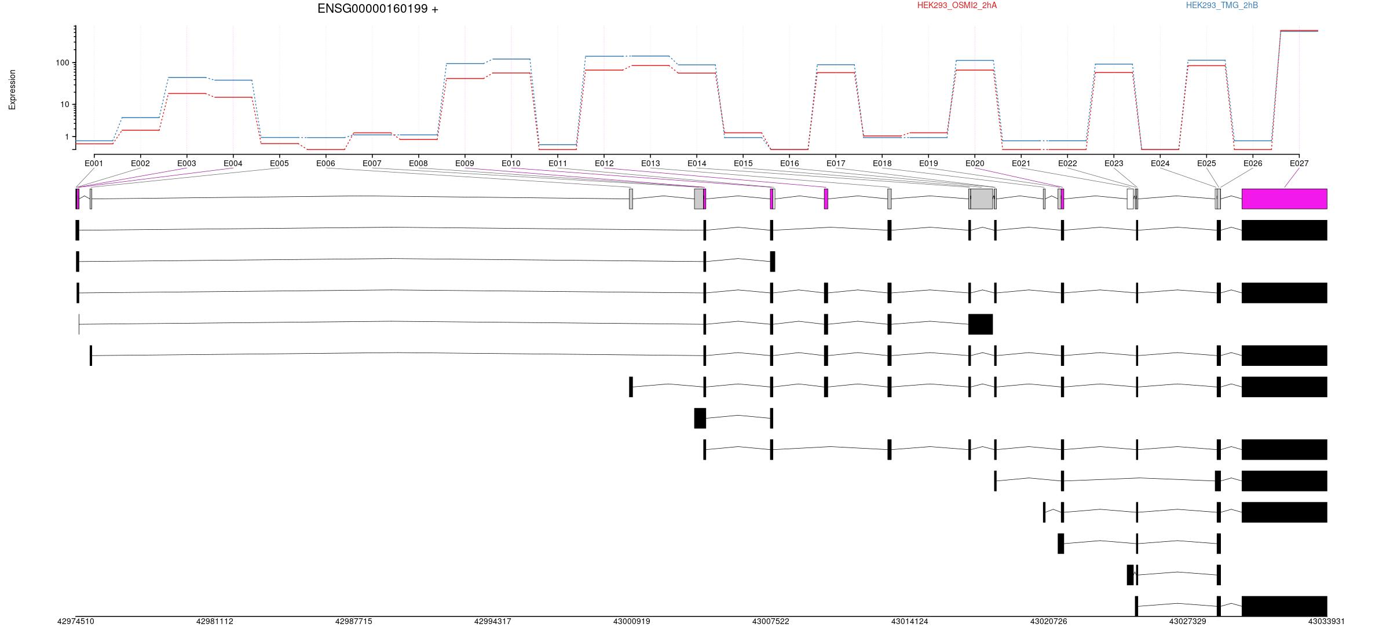Click exon bin label E016
This screenshot has height=631, width=1390.
(789, 163)
